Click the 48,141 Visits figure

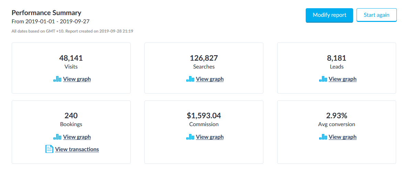click(71, 58)
